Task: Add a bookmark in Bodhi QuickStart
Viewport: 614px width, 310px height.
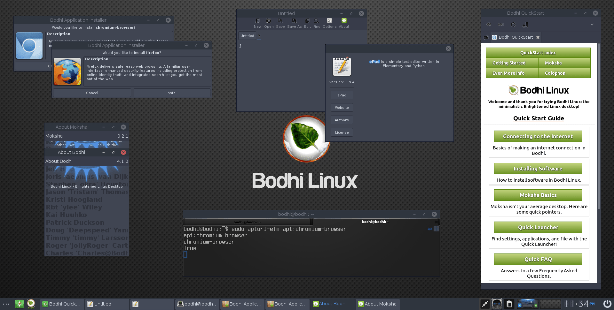Action: (525, 24)
